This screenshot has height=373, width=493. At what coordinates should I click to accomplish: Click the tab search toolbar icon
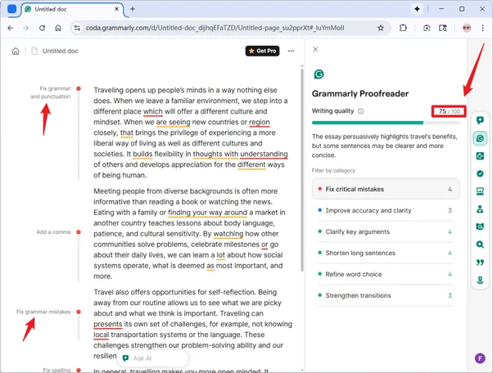443,28
